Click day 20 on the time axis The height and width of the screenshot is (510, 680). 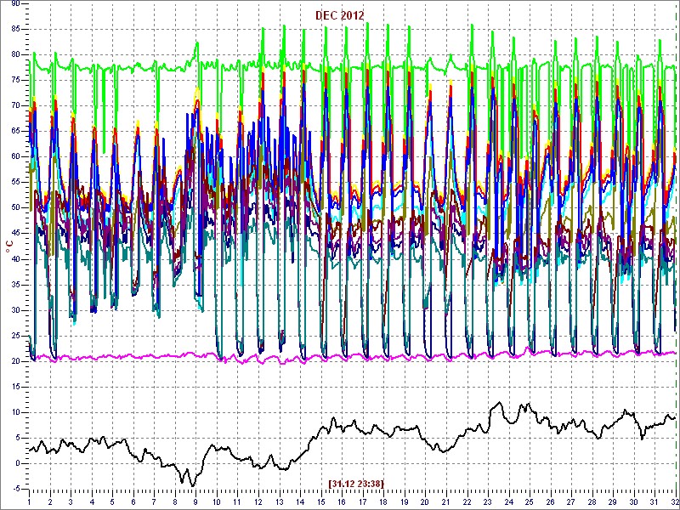tap(425, 502)
